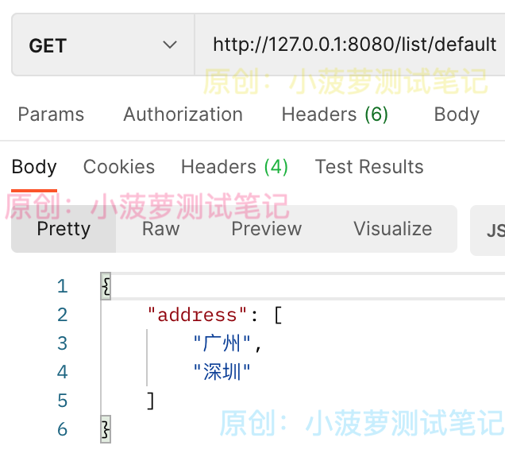Open the JSON format dropdown
505x461 pixels.
[488, 230]
